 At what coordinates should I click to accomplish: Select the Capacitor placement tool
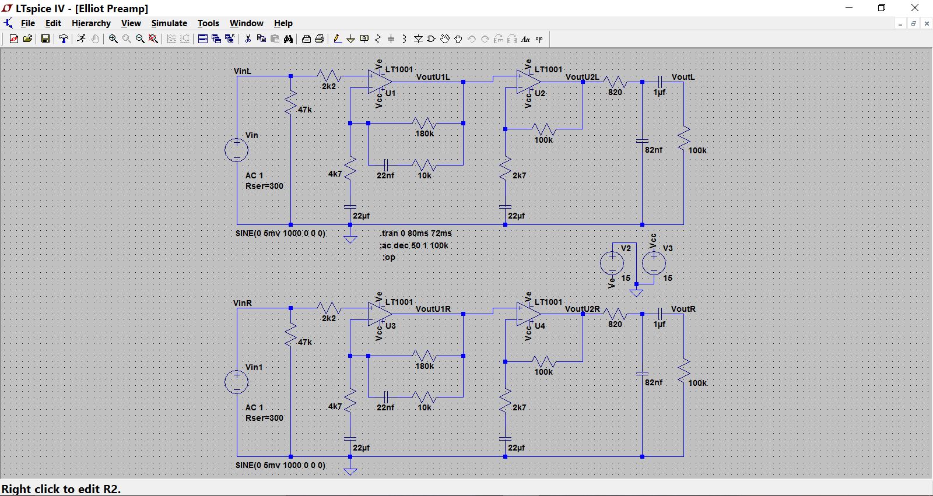pos(391,39)
